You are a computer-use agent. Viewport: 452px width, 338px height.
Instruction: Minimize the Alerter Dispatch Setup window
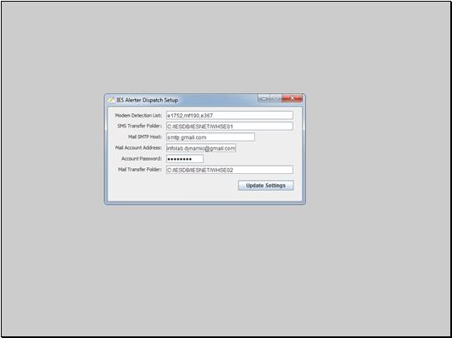tap(264, 98)
